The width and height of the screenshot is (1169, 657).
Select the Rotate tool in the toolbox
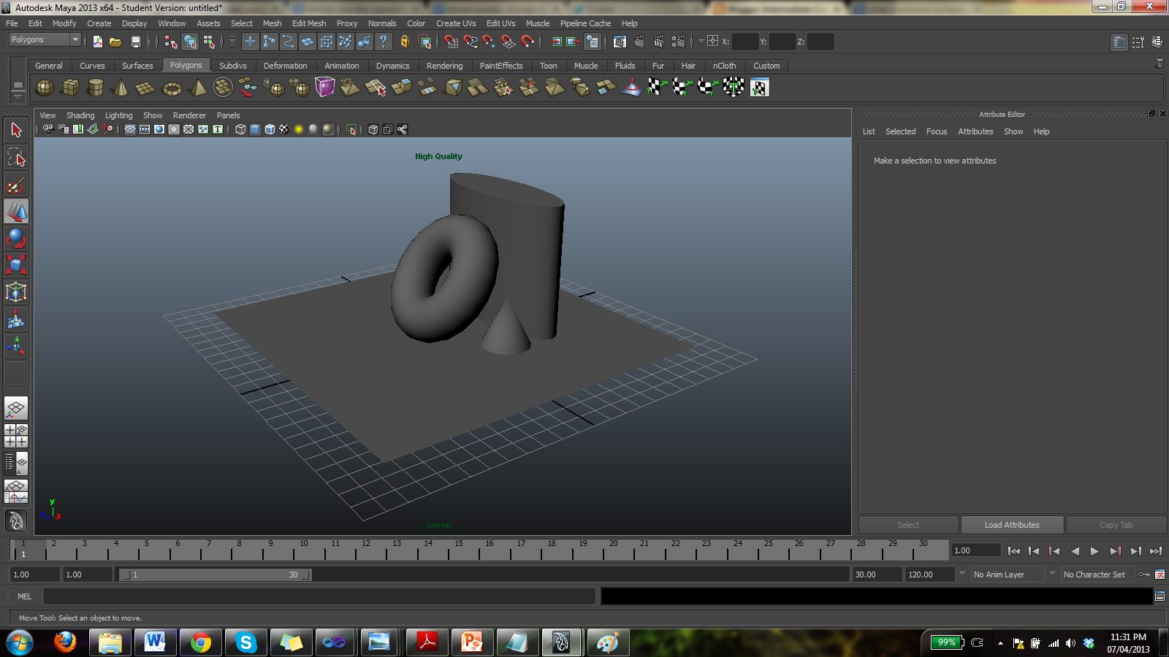16,239
